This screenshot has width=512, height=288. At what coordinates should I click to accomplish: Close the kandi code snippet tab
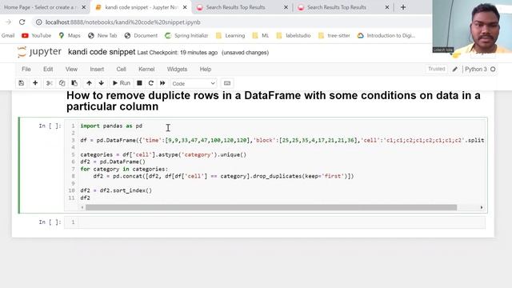(185, 7)
